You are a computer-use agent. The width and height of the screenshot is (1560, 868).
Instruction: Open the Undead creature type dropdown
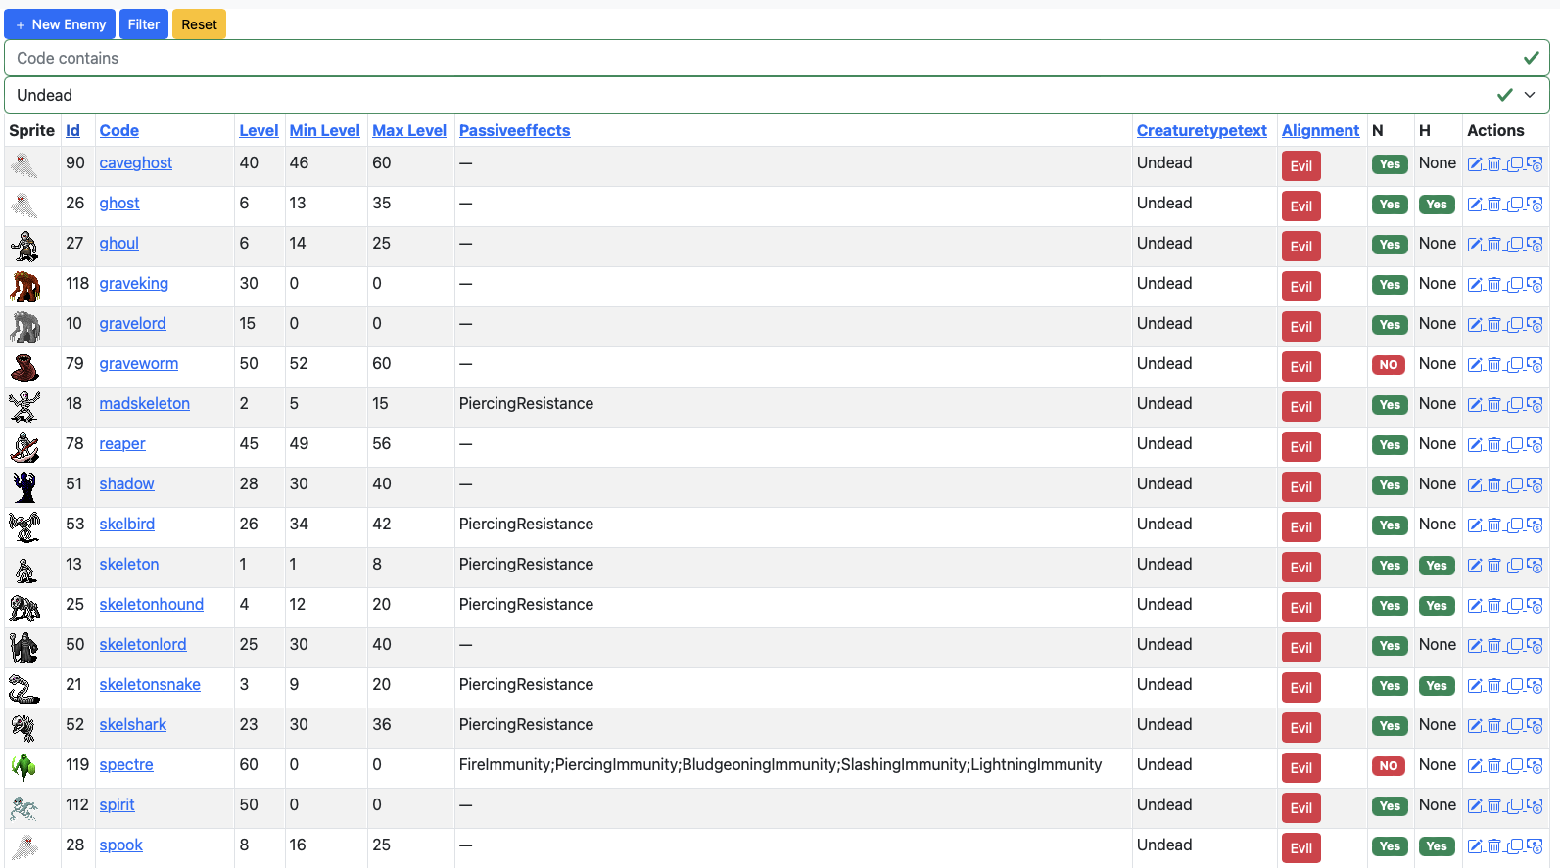(x=777, y=95)
